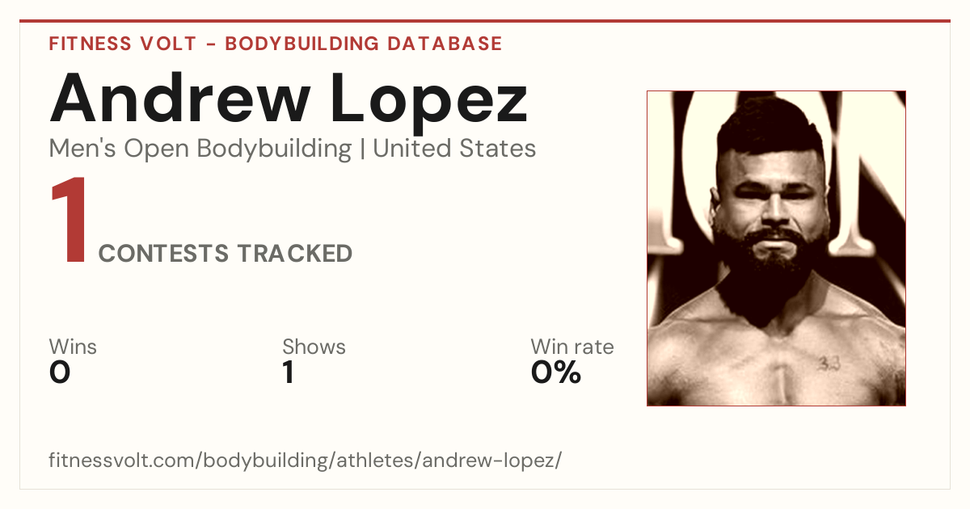Click the athlete portrait photo
Viewport: 970px width, 509px height.
pyautogui.click(x=776, y=248)
